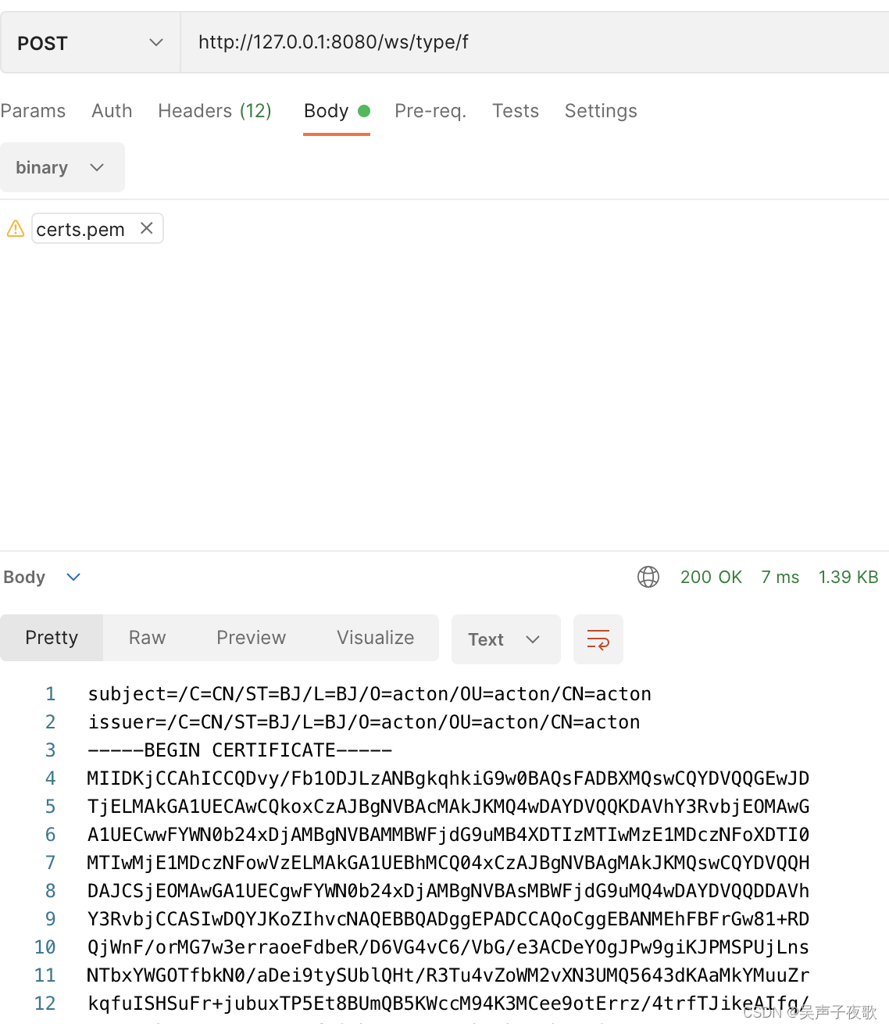This screenshot has width=889, height=1027.
Task: Click the warning icon beside certs.pem
Action: [x=16, y=228]
